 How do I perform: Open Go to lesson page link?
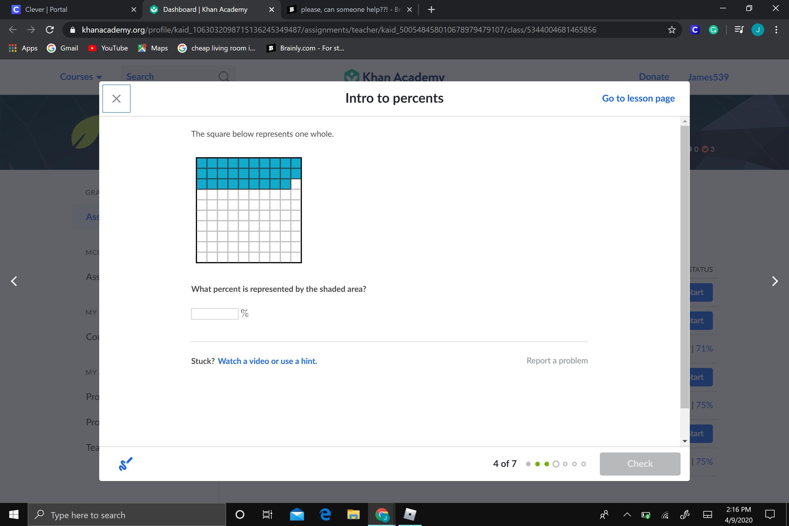[x=638, y=98]
